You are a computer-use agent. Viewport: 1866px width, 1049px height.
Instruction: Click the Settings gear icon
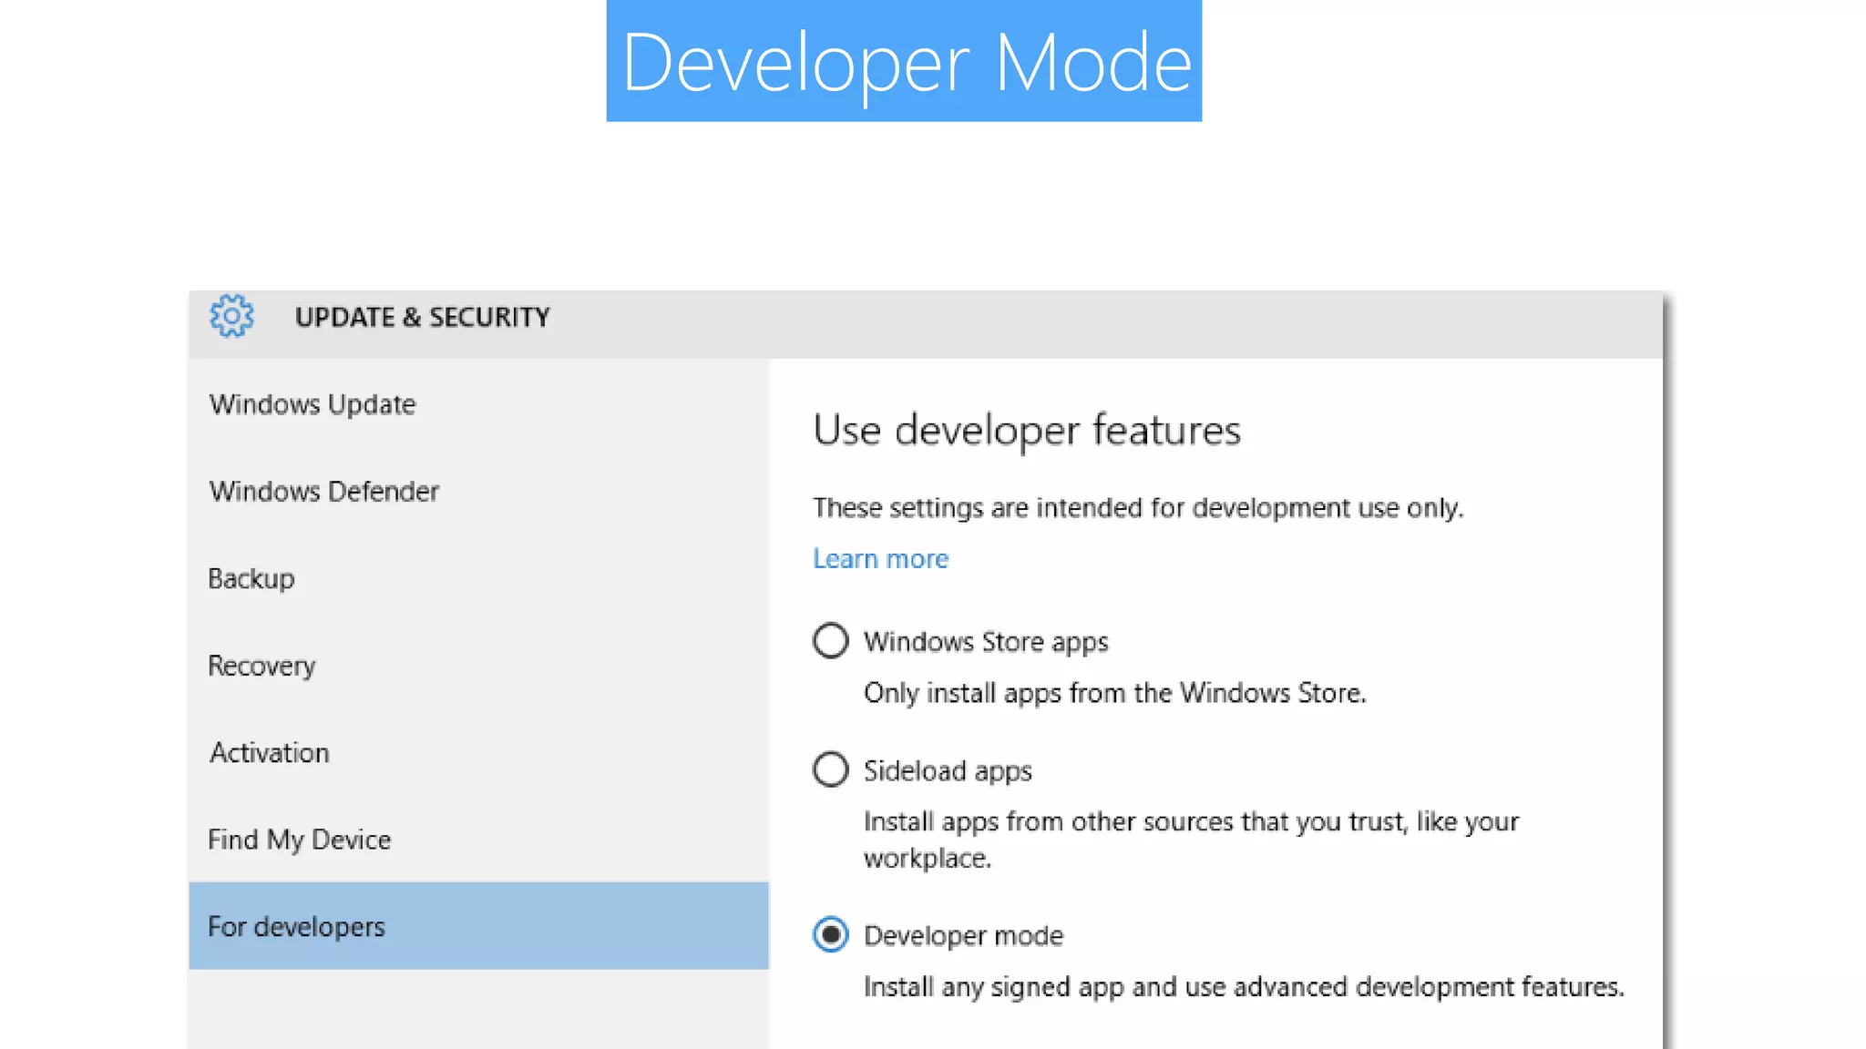pos(231,316)
